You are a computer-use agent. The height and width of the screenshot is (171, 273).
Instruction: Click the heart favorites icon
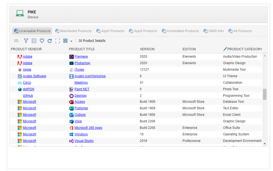pyautogui.click(x=42, y=41)
